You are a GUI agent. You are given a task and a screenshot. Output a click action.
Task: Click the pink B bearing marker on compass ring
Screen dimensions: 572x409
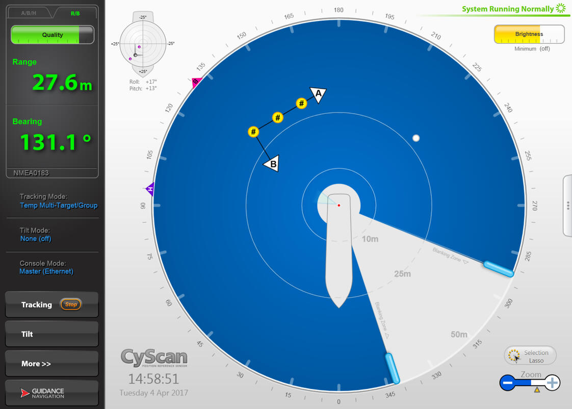point(196,82)
